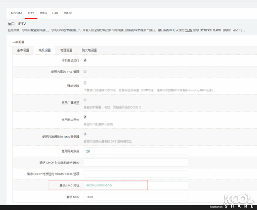
Task: Click the 重设 MTU field showing 1500
Action: point(136,197)
